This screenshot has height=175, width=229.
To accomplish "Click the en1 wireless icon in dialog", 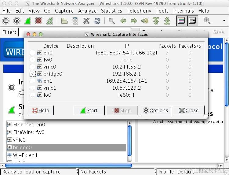I will coord(40,81).
